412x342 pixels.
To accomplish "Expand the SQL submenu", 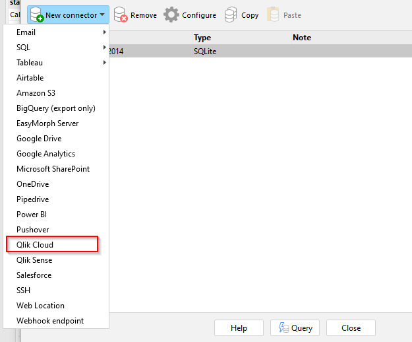I will click(x=56, y=48).
